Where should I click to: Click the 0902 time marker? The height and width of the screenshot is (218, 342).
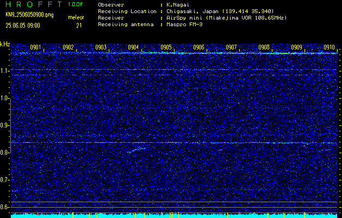click(68, 47)
